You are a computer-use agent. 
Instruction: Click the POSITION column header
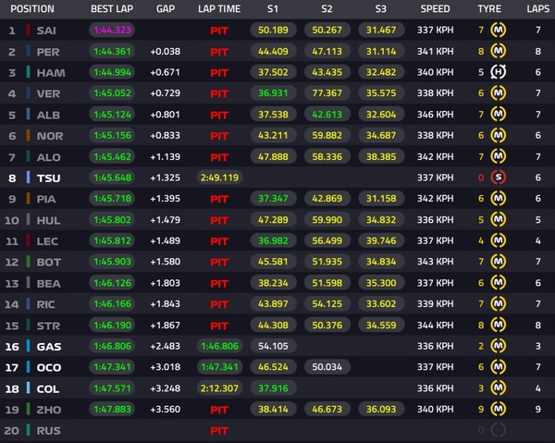click(32, 8)
